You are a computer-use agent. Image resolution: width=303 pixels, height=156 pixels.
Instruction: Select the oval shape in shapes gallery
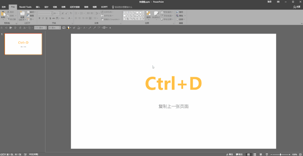point(141,12)
